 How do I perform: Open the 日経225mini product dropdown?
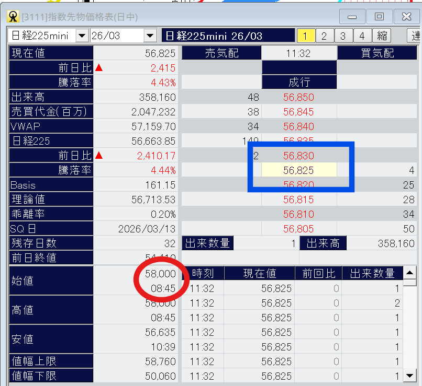pos(82,36)
